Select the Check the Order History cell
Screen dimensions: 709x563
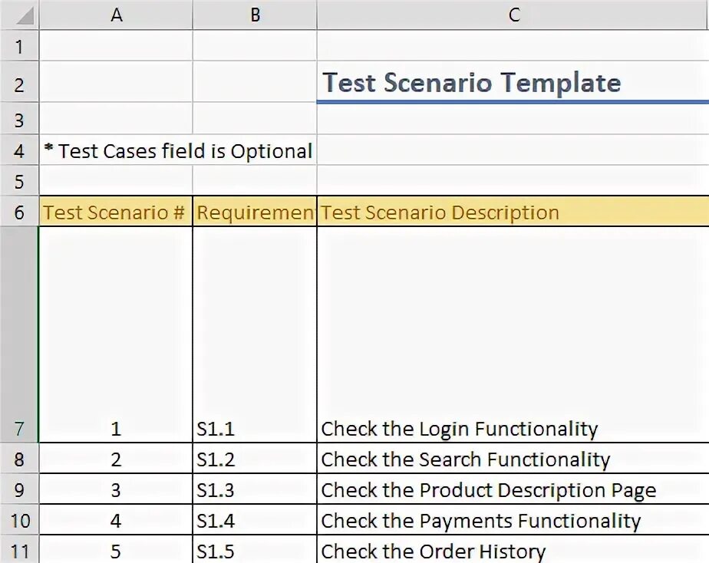(x=433, y=551)
